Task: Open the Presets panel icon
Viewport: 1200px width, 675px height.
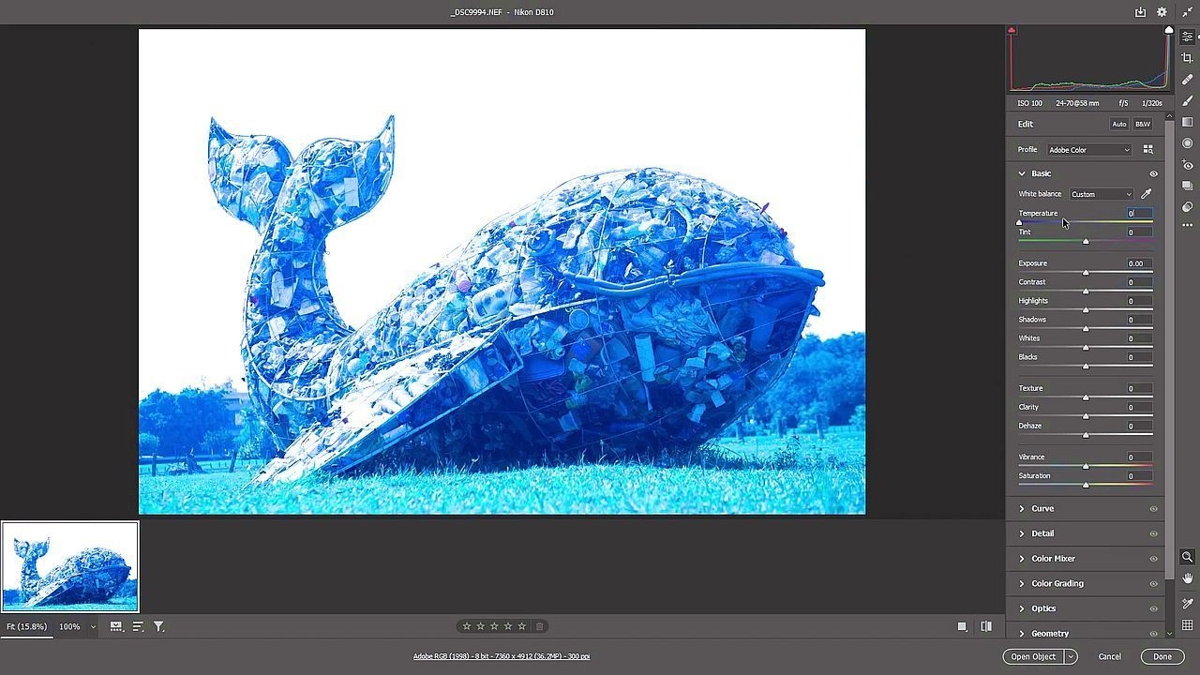Action: click(x=1187, y=206)
